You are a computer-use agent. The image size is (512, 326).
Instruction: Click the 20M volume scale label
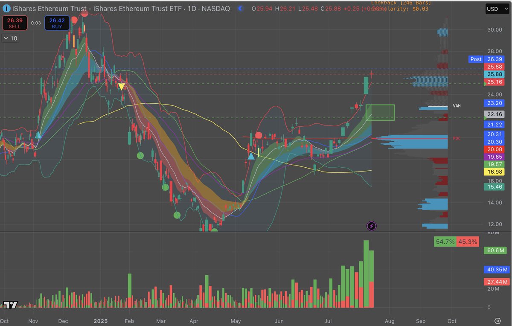pos(493,289)
